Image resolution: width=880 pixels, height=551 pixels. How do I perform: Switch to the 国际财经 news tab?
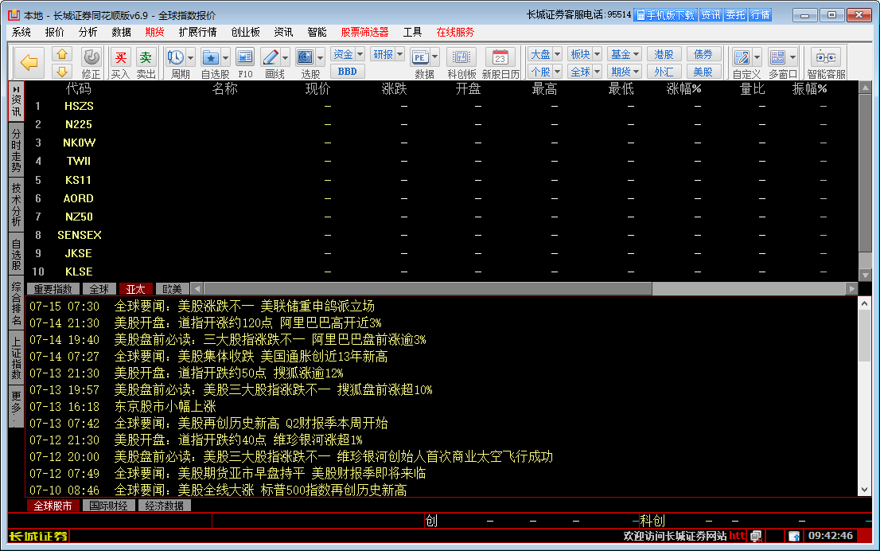[x=108, y=506]
